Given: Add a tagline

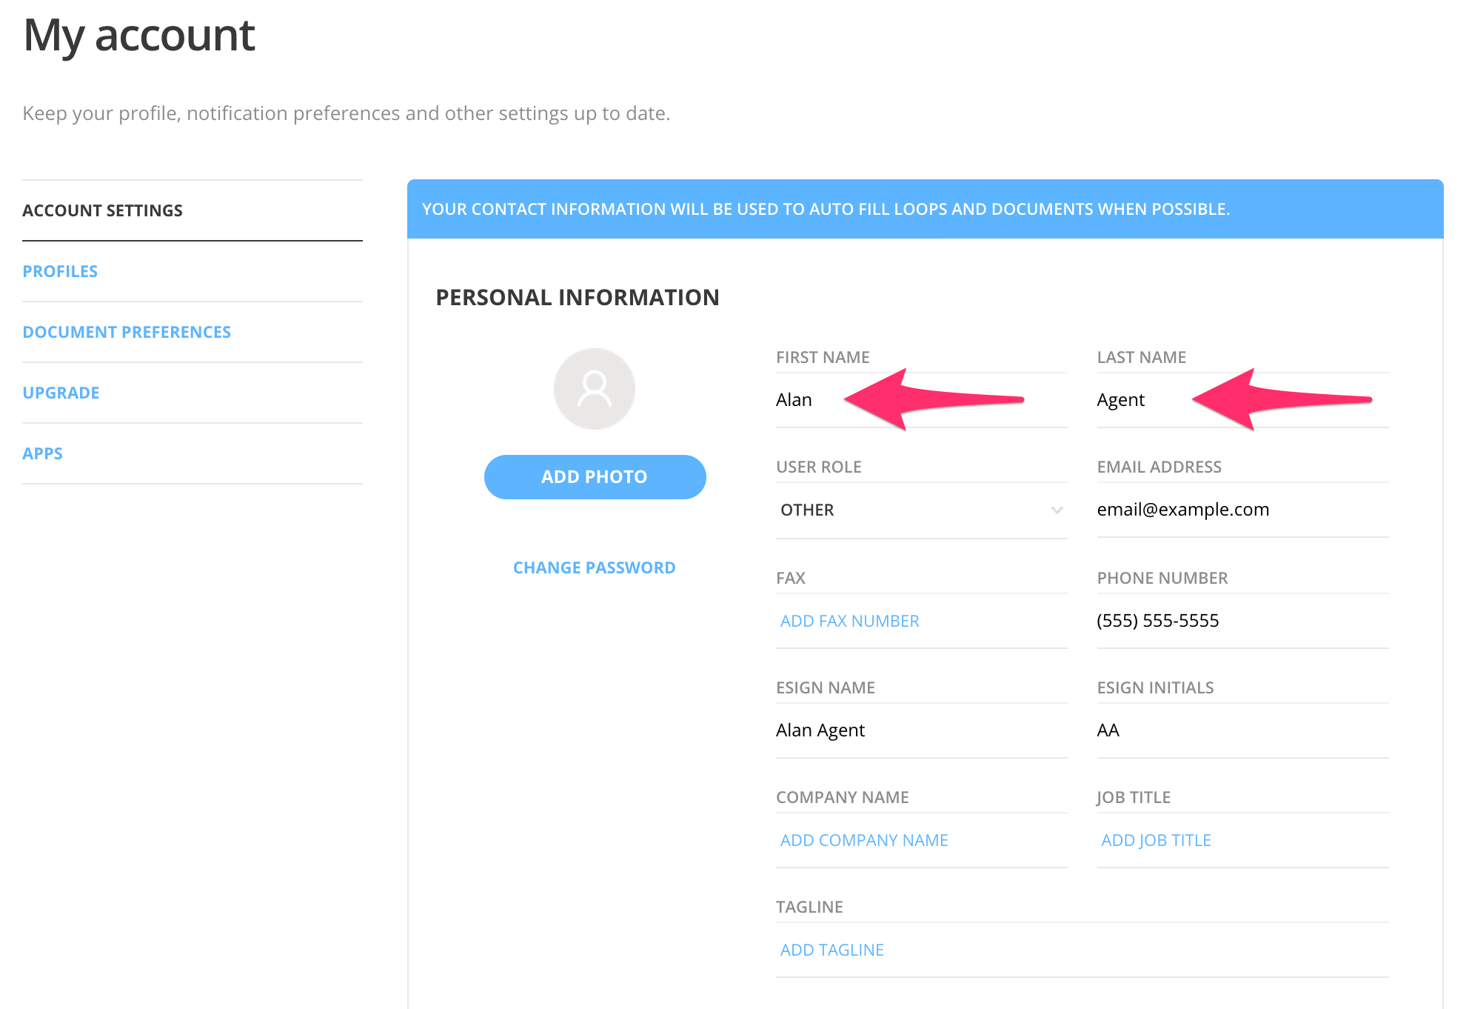Looking at the screenshot, I should pyautogui.click(x=831, y=949).
